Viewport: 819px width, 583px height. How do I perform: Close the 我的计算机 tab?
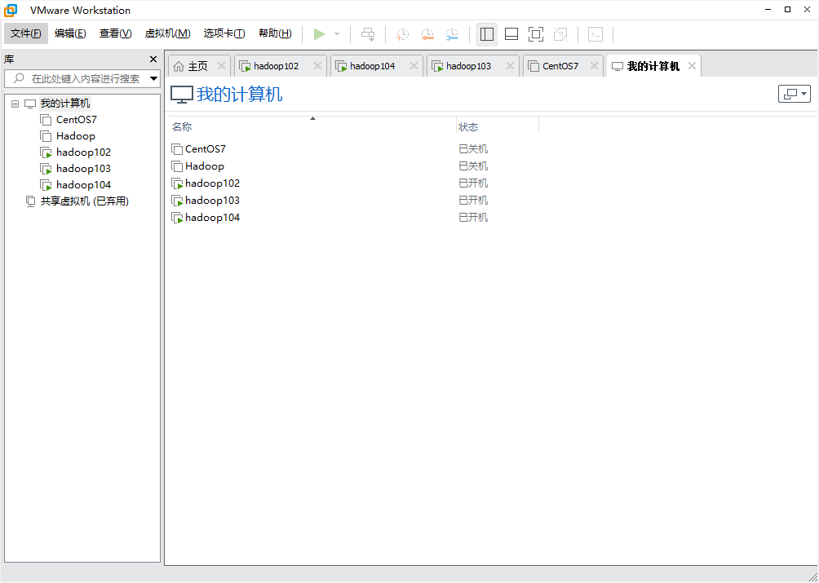pyautogui.click(x=692, y=66)
